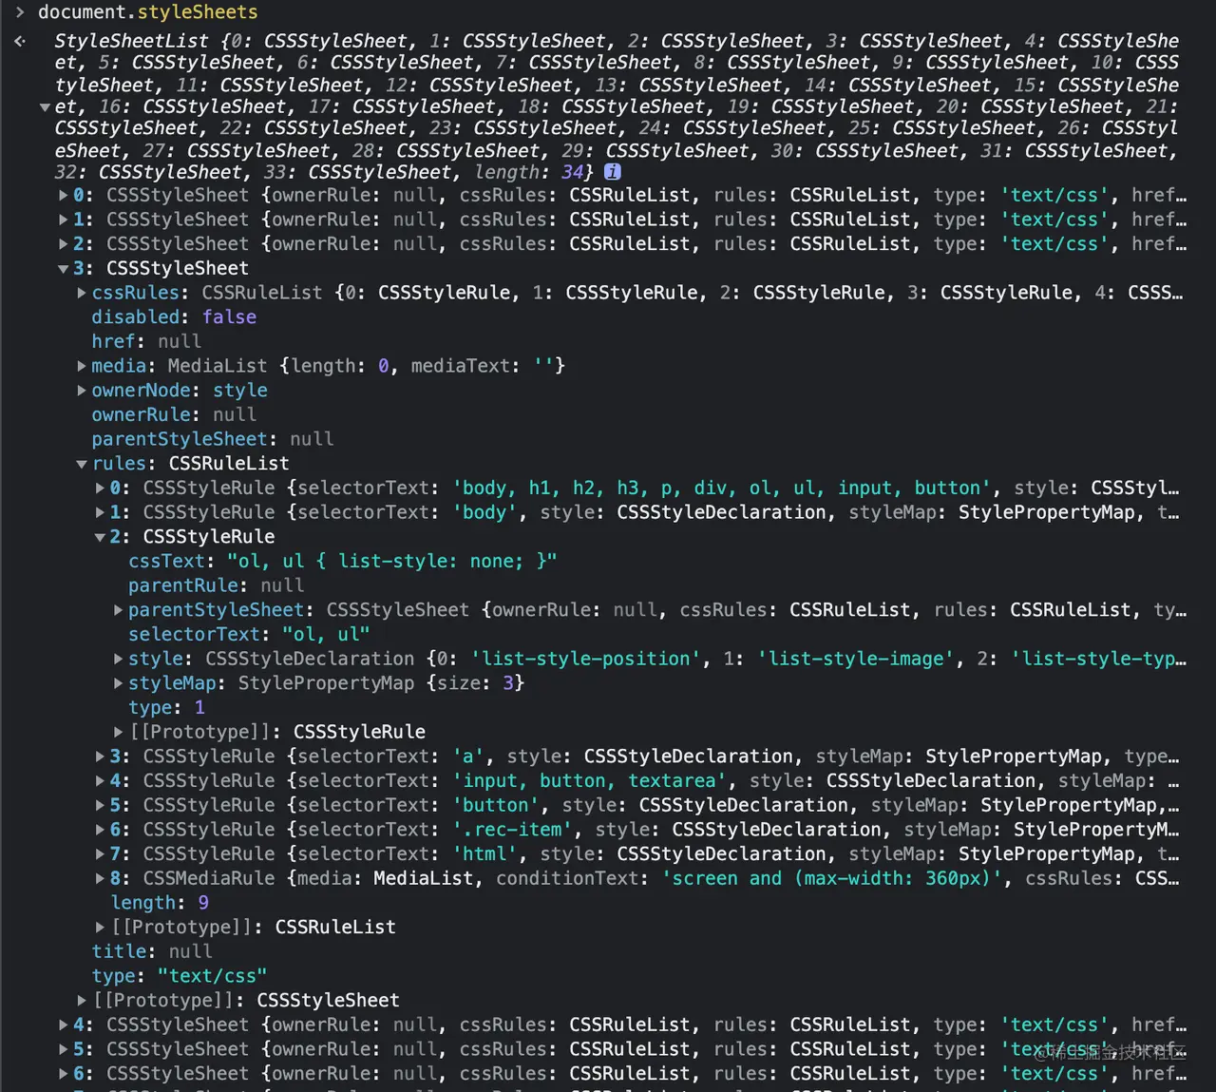Image resolution: width=1216 pixels, height=1092 pixels.
Task: Select the href: null property
Action: pos(146,342)
